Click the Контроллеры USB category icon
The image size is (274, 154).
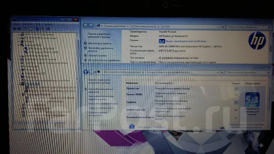23,73
